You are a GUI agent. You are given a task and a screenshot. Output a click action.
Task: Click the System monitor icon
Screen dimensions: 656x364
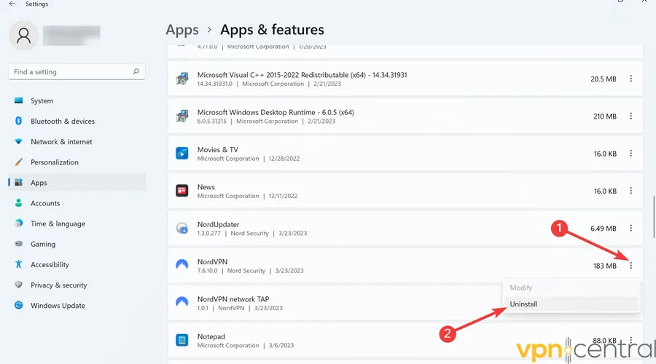click(18, 100)
